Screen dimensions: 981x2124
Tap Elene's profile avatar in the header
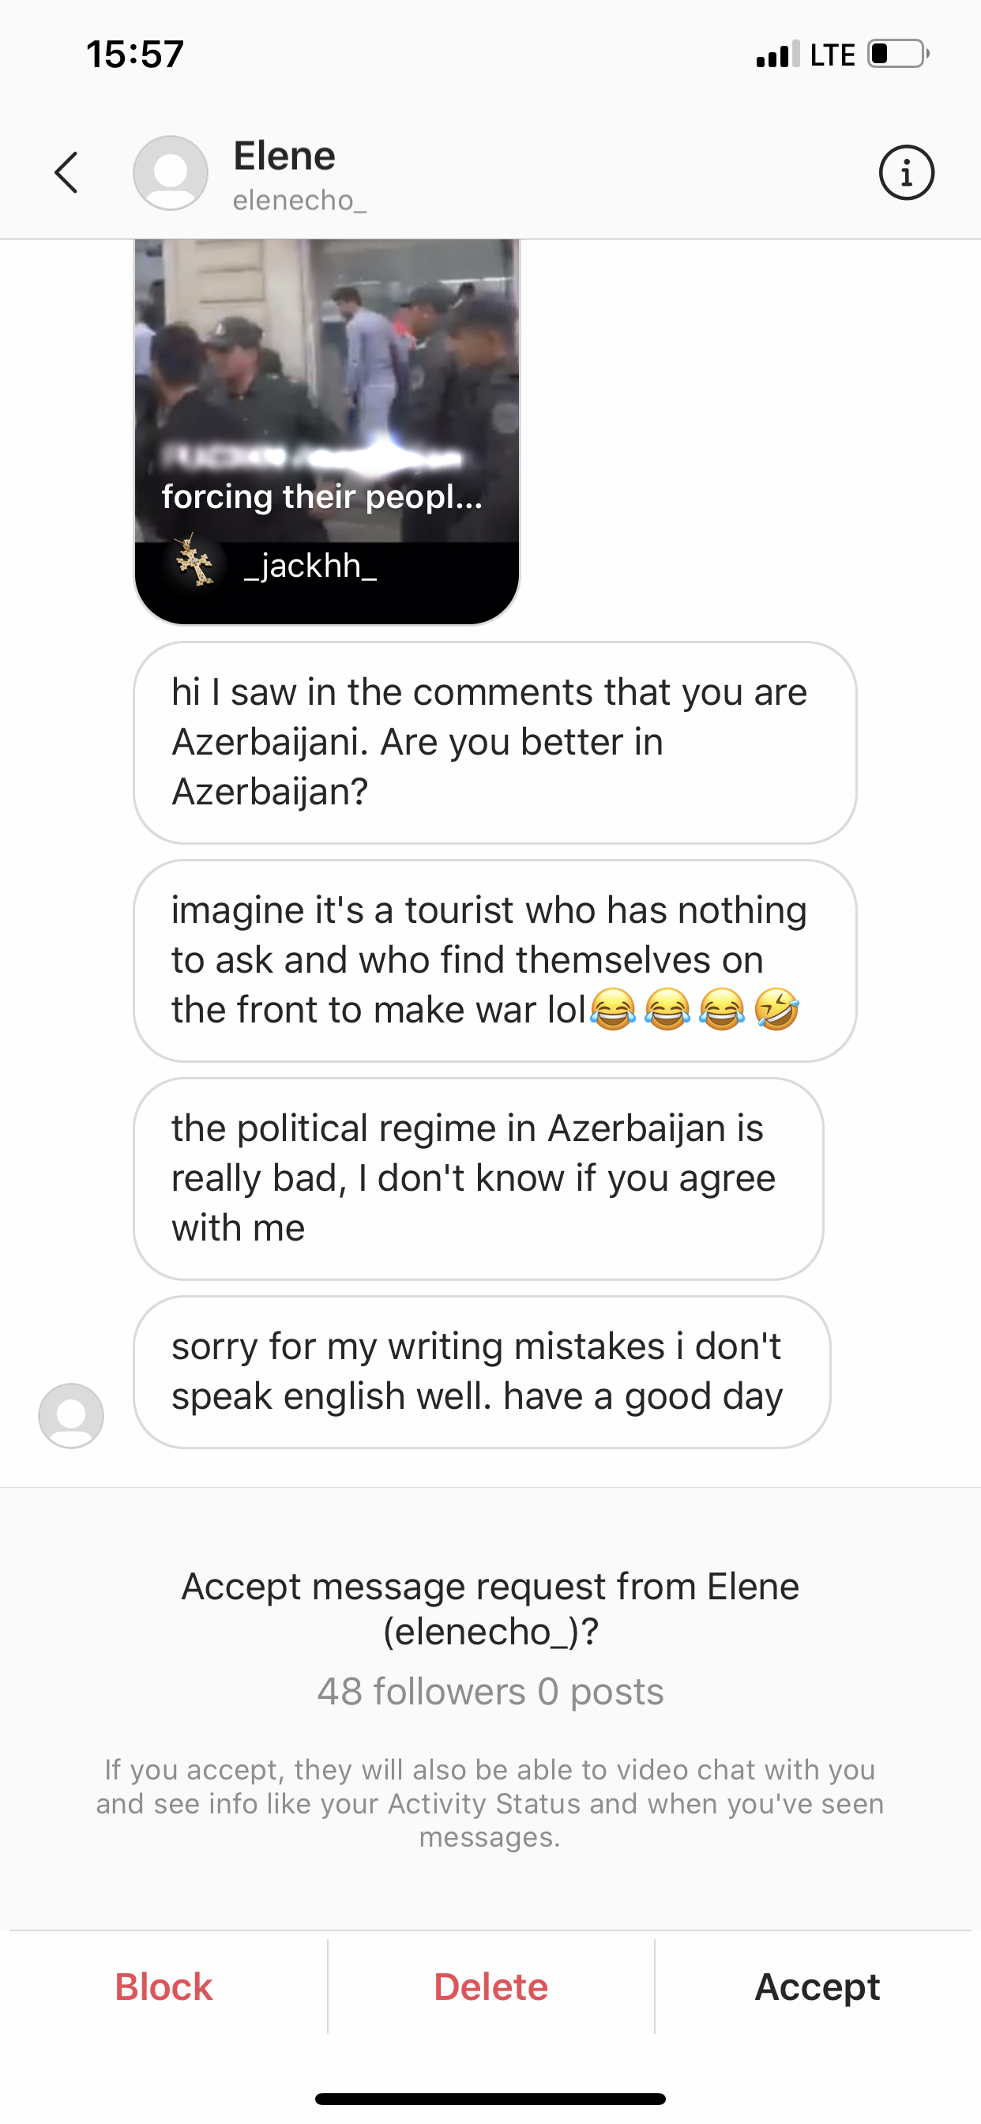(x=171, y=173)
